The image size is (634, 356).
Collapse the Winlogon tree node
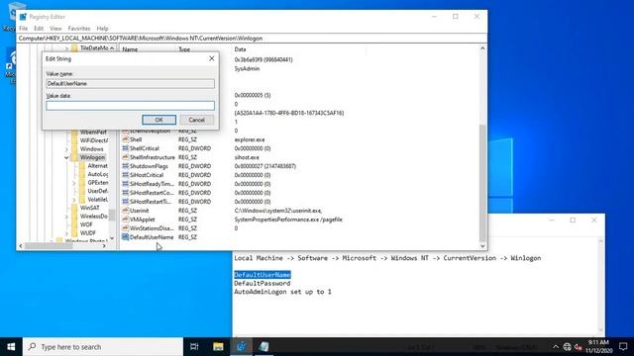[x=66, y=157]
